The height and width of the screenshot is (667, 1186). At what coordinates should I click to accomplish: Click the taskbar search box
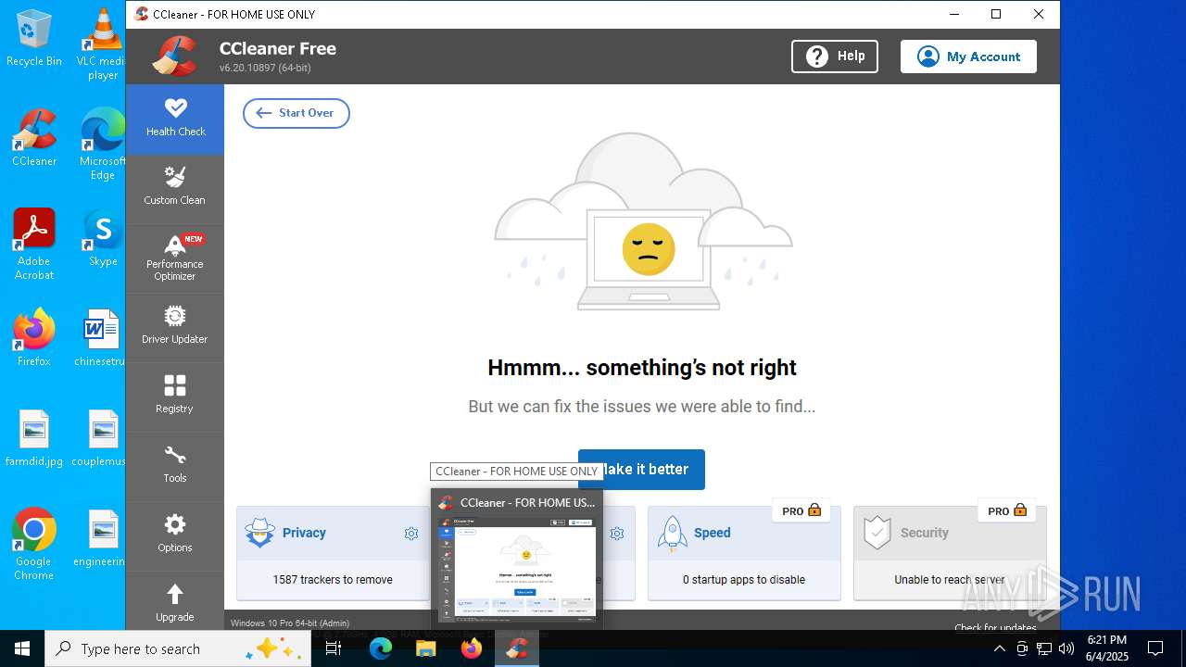(178, 648)
